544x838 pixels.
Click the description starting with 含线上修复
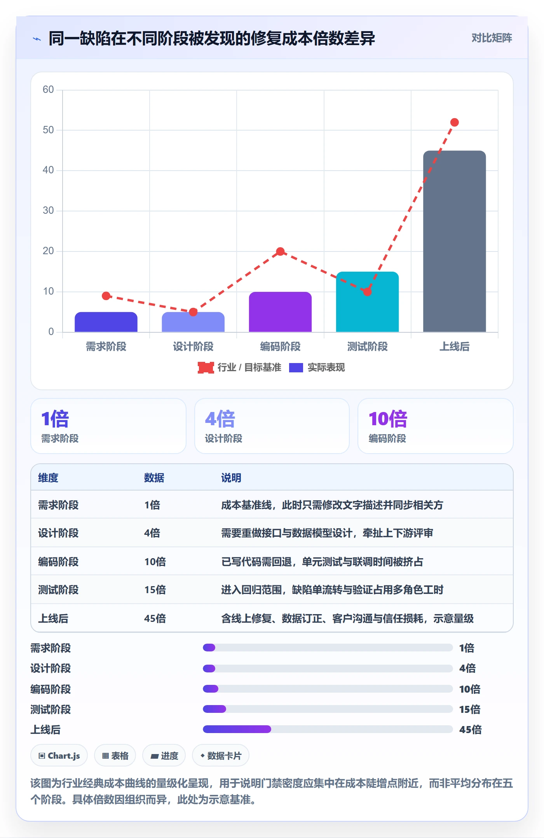(347, 618)
